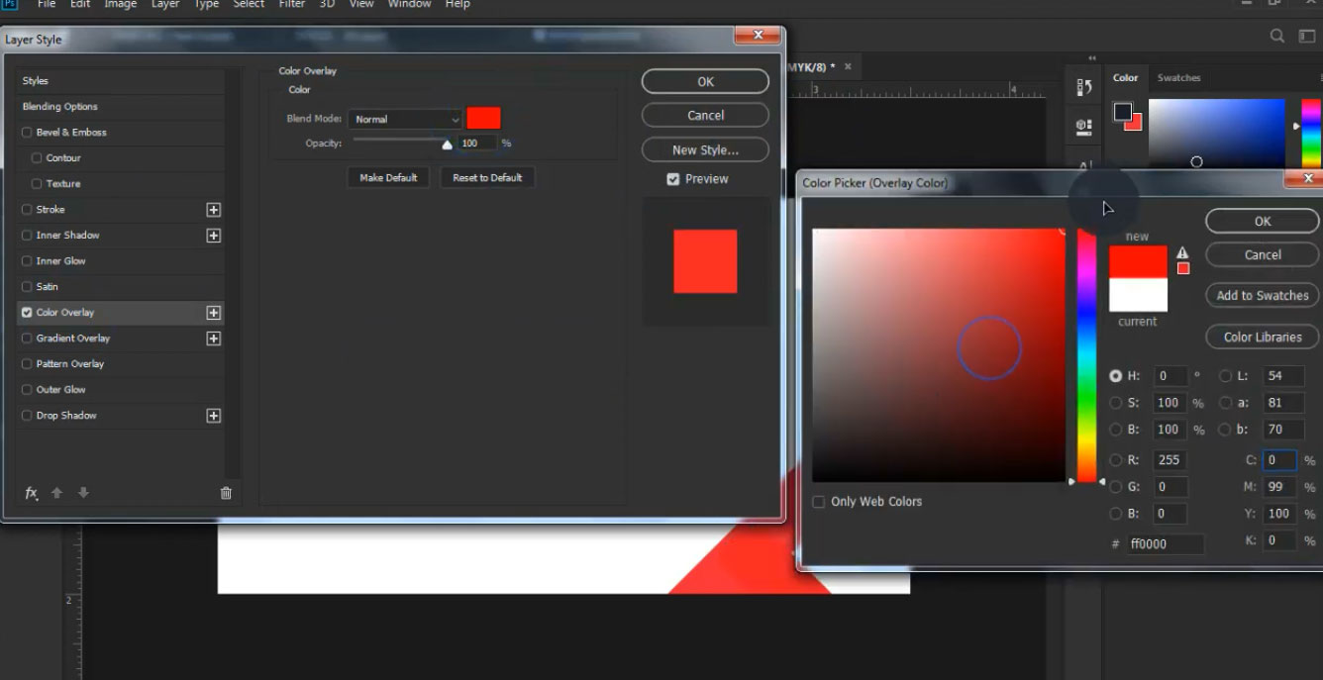Click the Add to Swatches button
The image size is (1323, 680).
click(x=1263, y=295)
